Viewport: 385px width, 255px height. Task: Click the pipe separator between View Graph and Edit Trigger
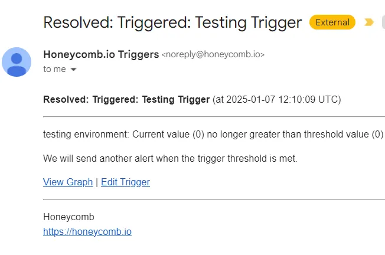pos(97,182)
